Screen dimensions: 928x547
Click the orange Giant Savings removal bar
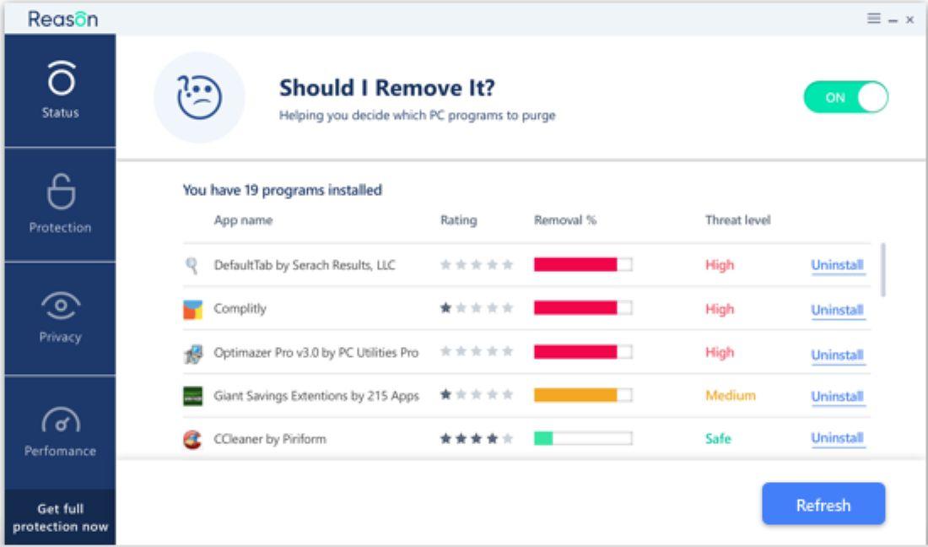click(x=583, y=395)
